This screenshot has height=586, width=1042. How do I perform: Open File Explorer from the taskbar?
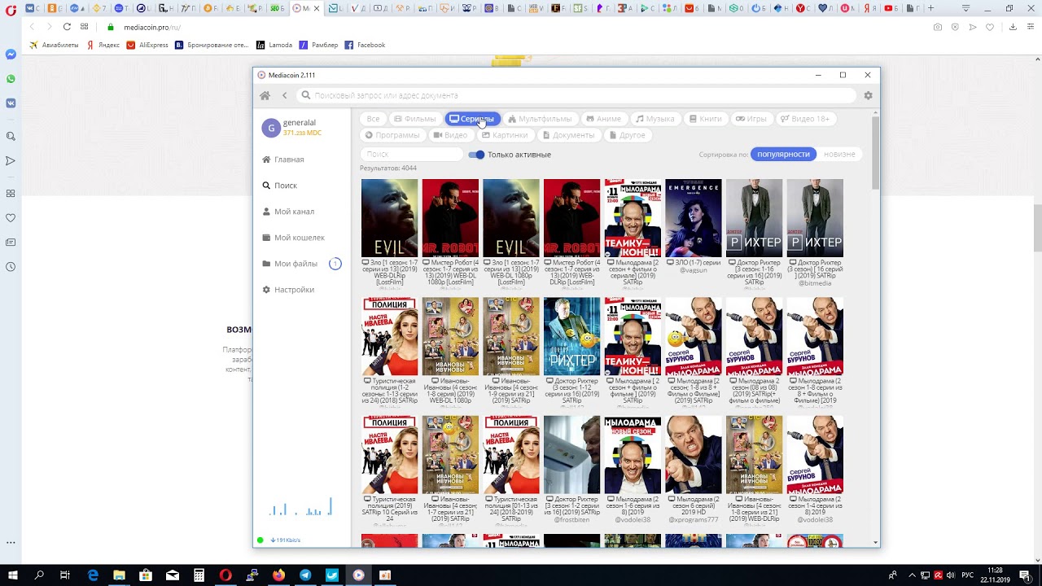pos(119,575)
